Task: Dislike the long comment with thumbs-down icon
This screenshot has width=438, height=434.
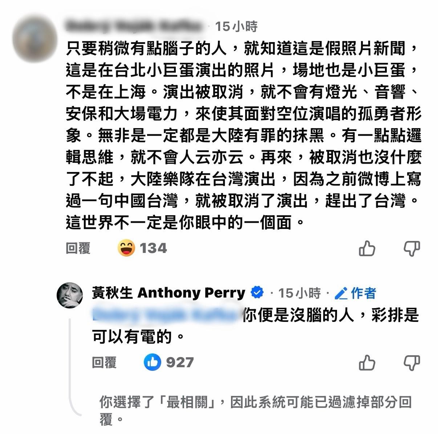Action: click(412, 249)
